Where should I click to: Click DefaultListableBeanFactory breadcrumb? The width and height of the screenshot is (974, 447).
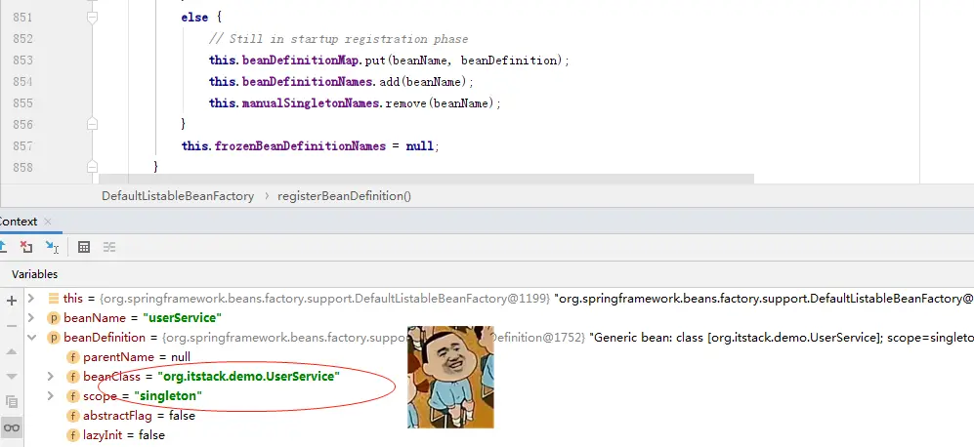[178, 196]
